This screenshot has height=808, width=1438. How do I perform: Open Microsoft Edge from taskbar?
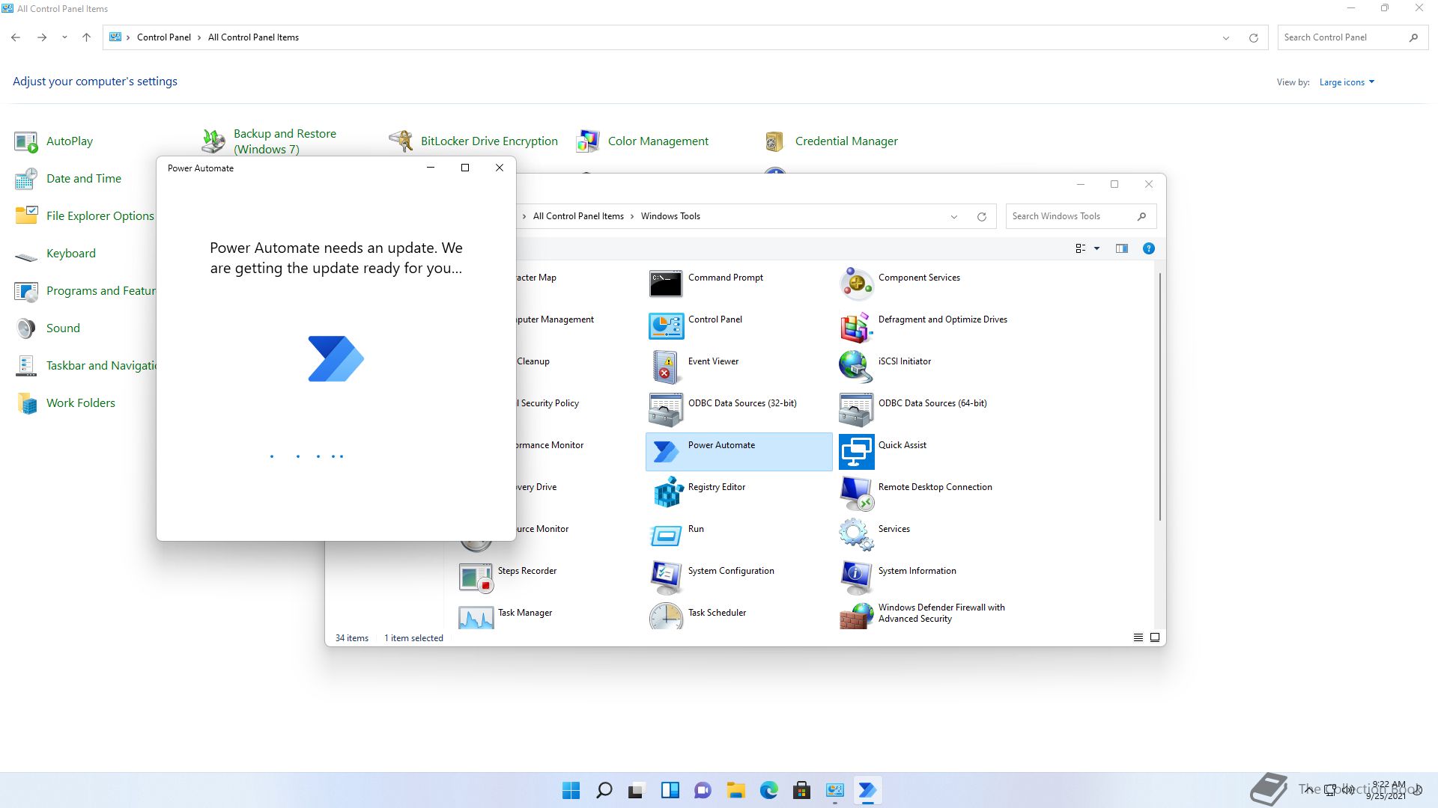click(x=768, y=790)
